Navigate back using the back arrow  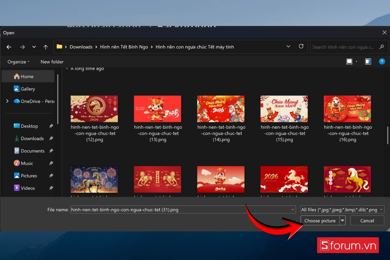[8, 47]
